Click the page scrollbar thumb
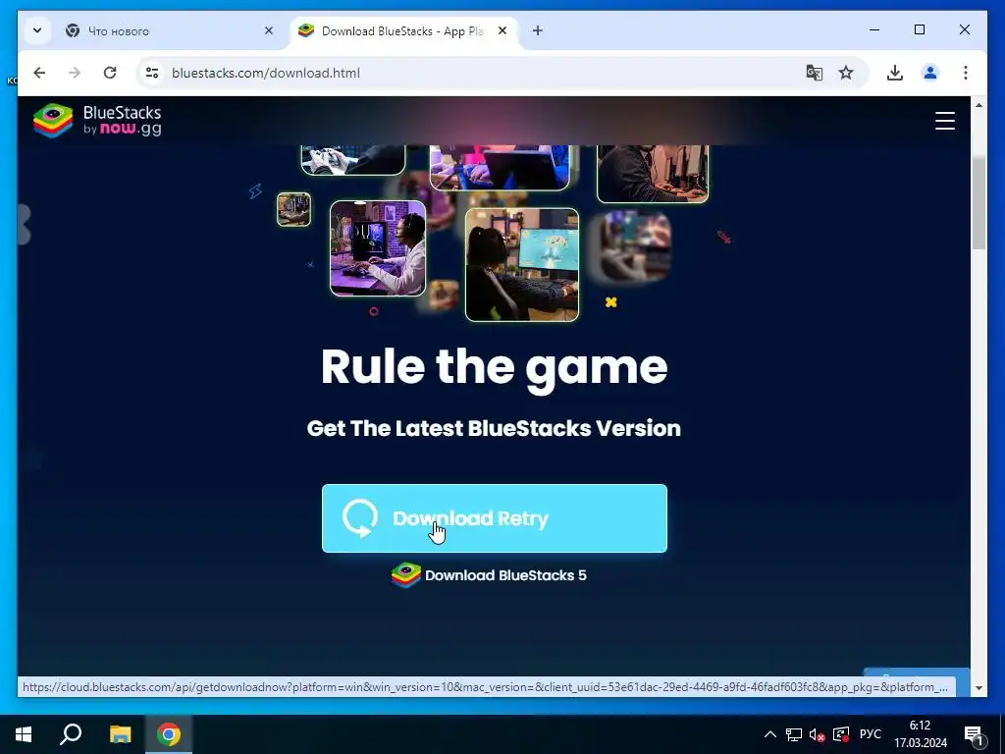The width and height of the screenshot is (1005, 754). pyautogui.click(x=979, y=202)
